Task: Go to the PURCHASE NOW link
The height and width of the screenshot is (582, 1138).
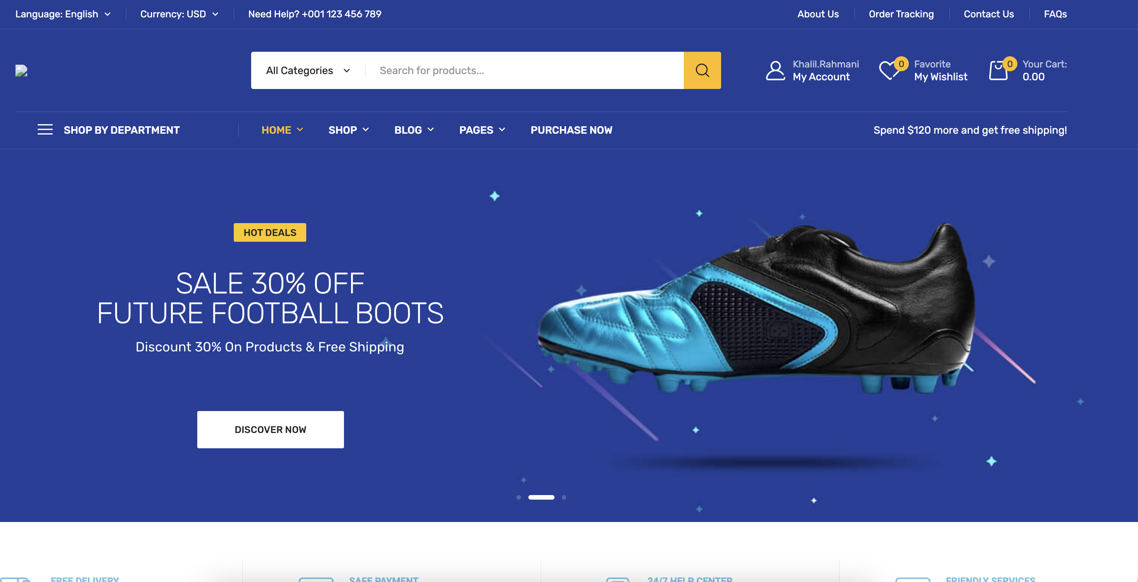Action: [571, 130]
